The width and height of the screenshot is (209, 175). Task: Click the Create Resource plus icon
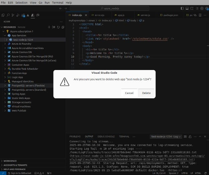(49, 27)
